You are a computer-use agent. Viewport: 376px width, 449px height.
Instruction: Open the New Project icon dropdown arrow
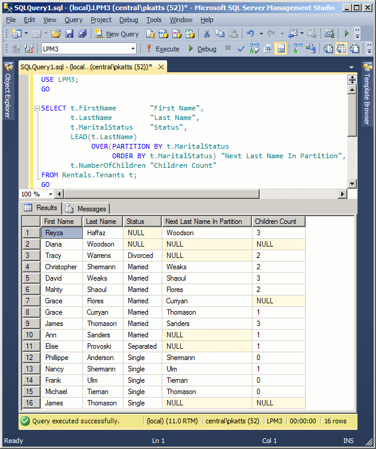click(x=26, y=34)
